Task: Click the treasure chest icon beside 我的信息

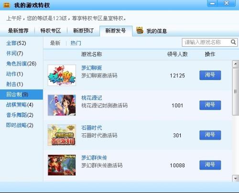Action: click(x=140, y=30)
